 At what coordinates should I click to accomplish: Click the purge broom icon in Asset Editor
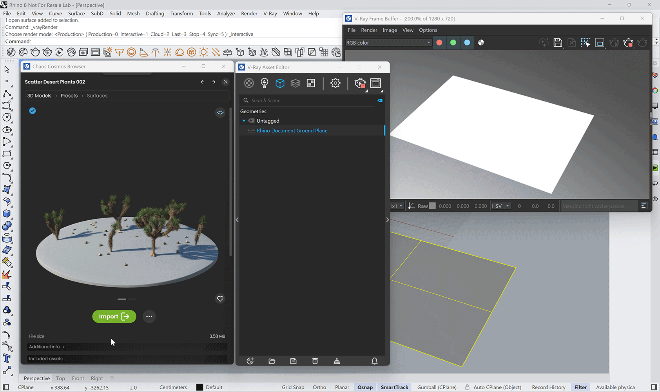337,361
